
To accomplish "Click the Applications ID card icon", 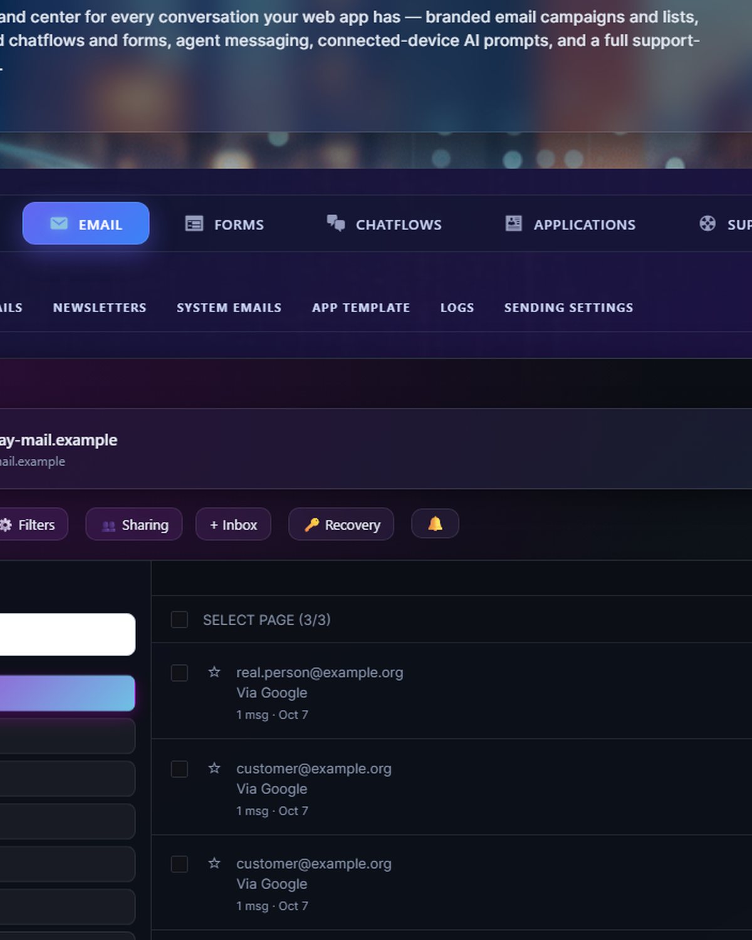I will tap(514, 223).
